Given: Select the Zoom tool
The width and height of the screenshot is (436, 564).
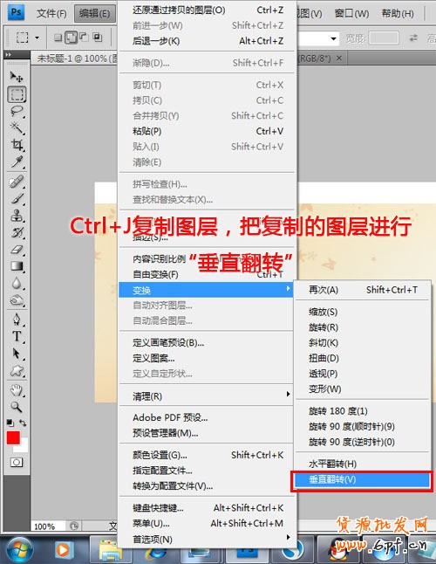Looking at the screenshot, I should pos(17,407).
